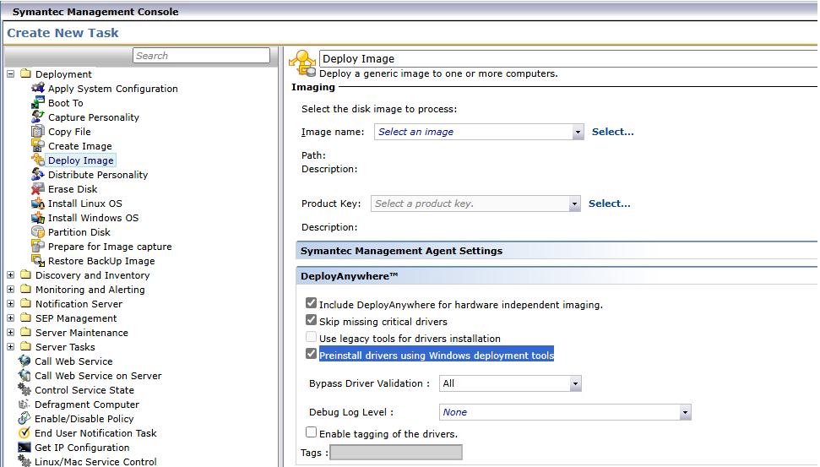Click Select link next to Product Key
This screenshot has height=467, width=820.
609,204
